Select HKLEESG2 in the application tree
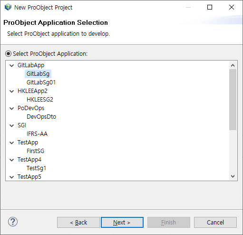Image resolution: width=243 pixels, height=235 pixels. click(40, 100)
